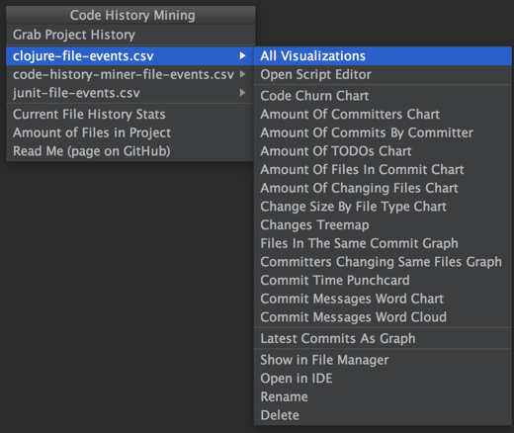Select Grab Project History
Screen dimensions: 514x433
click(x=130, y=35)
